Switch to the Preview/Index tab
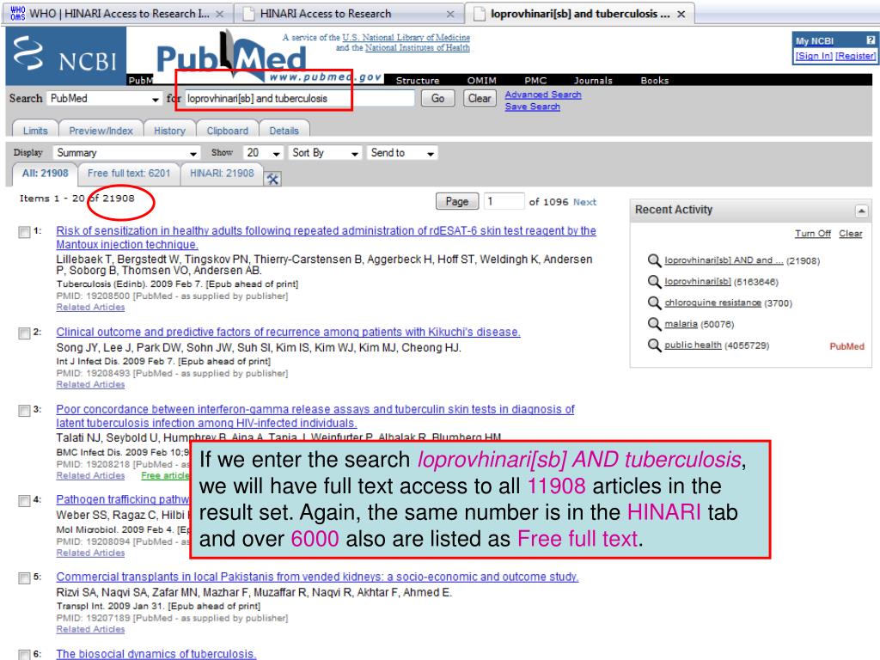Viewport: 880px width, 660px height. [x=101, y=131]
